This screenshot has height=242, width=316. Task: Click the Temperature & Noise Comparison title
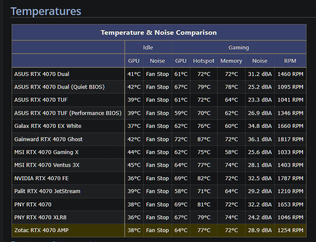coord(159,32)
